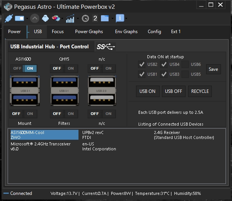Image resolution: width=232 pixels, height=201 pixels.
Task: Switch to the Power tab
Action: [x=14, y=32]
